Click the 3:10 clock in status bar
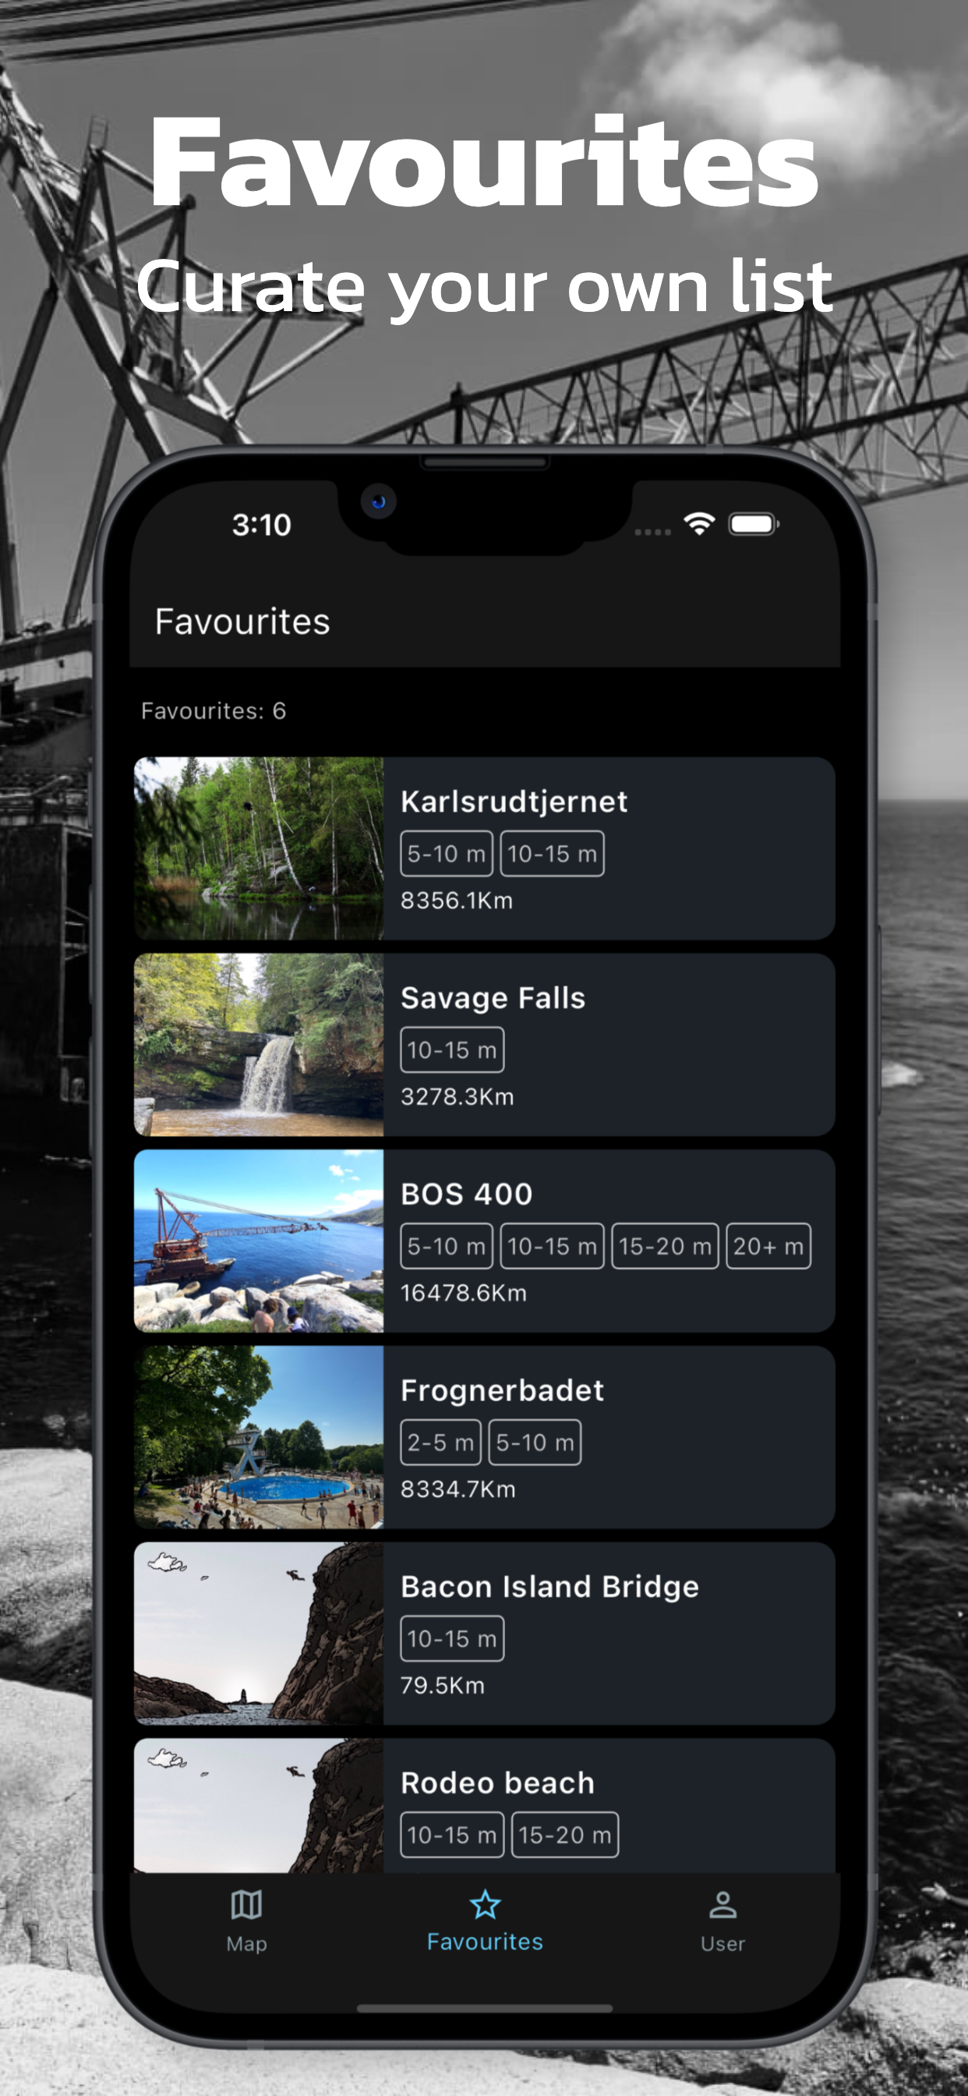Image resolution: width=968 pixels, height=2096 pixels. coord(261,525)
